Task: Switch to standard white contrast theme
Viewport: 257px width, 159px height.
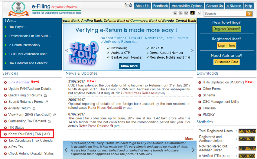Action: pyautogui.click(x=199, y=13)
